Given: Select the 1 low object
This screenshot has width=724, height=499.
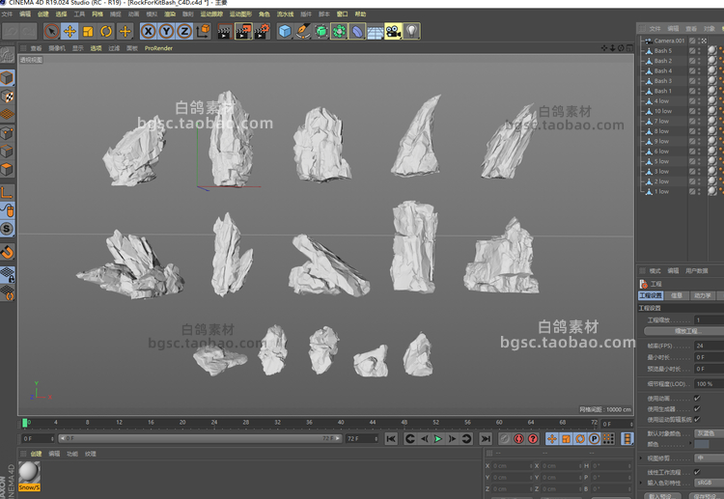Looking at the screenshot, I should pos(661,191).
